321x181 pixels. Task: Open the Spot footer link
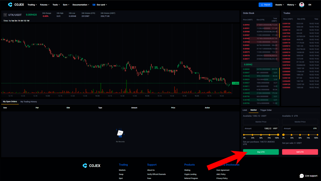[x=121, y=178]
